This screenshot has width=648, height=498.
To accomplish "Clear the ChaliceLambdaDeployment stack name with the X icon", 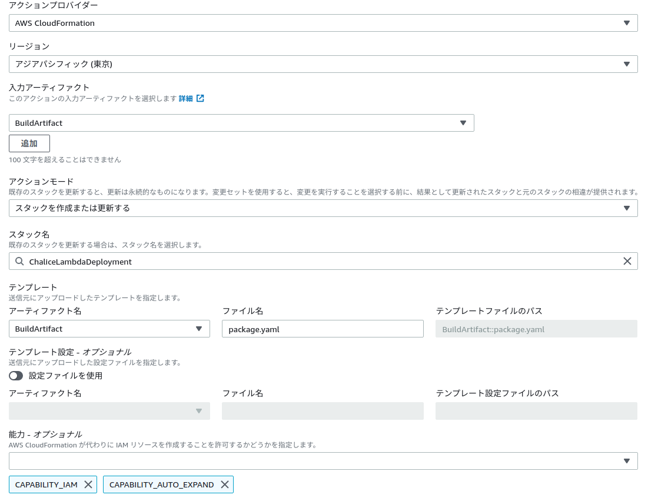I will [627, 261].
